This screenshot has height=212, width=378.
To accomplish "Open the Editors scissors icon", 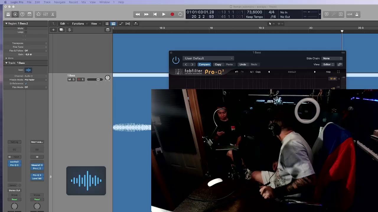I will point(53,14).
